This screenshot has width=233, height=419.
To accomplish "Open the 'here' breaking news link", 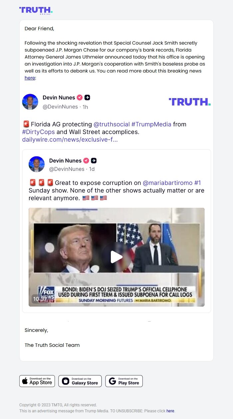I will tap(30, 78).
